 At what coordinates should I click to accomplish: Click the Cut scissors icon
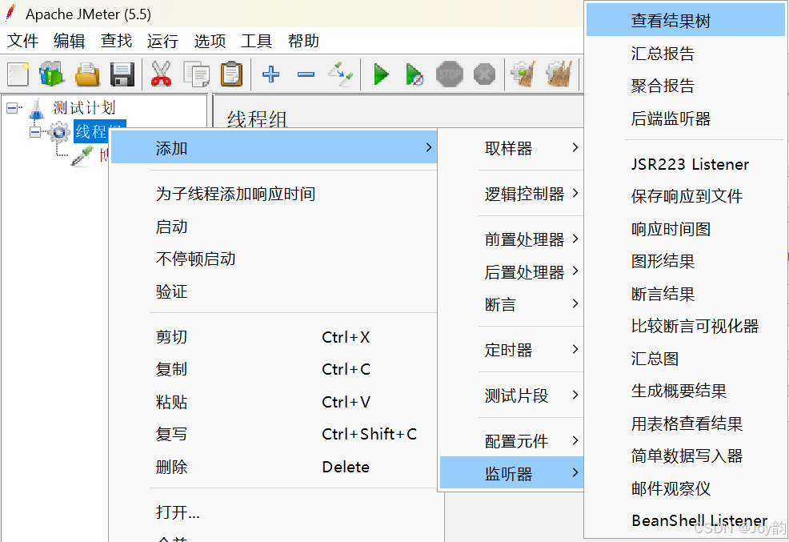point(161,74)
